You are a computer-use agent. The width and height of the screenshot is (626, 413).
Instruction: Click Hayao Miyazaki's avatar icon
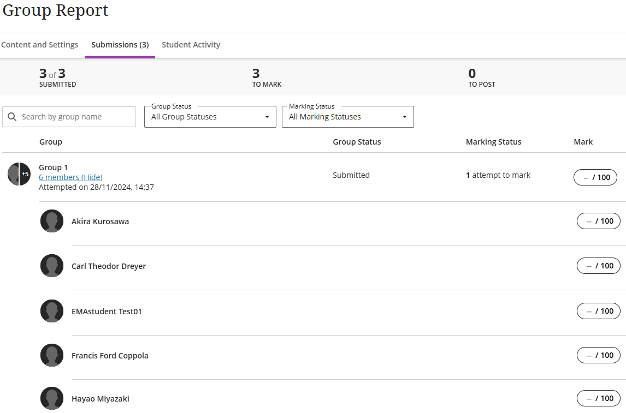tap(52, 398)
